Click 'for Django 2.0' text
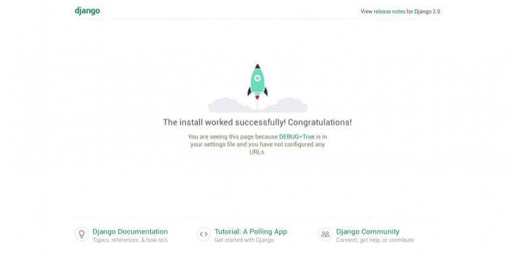 point(423,11)
